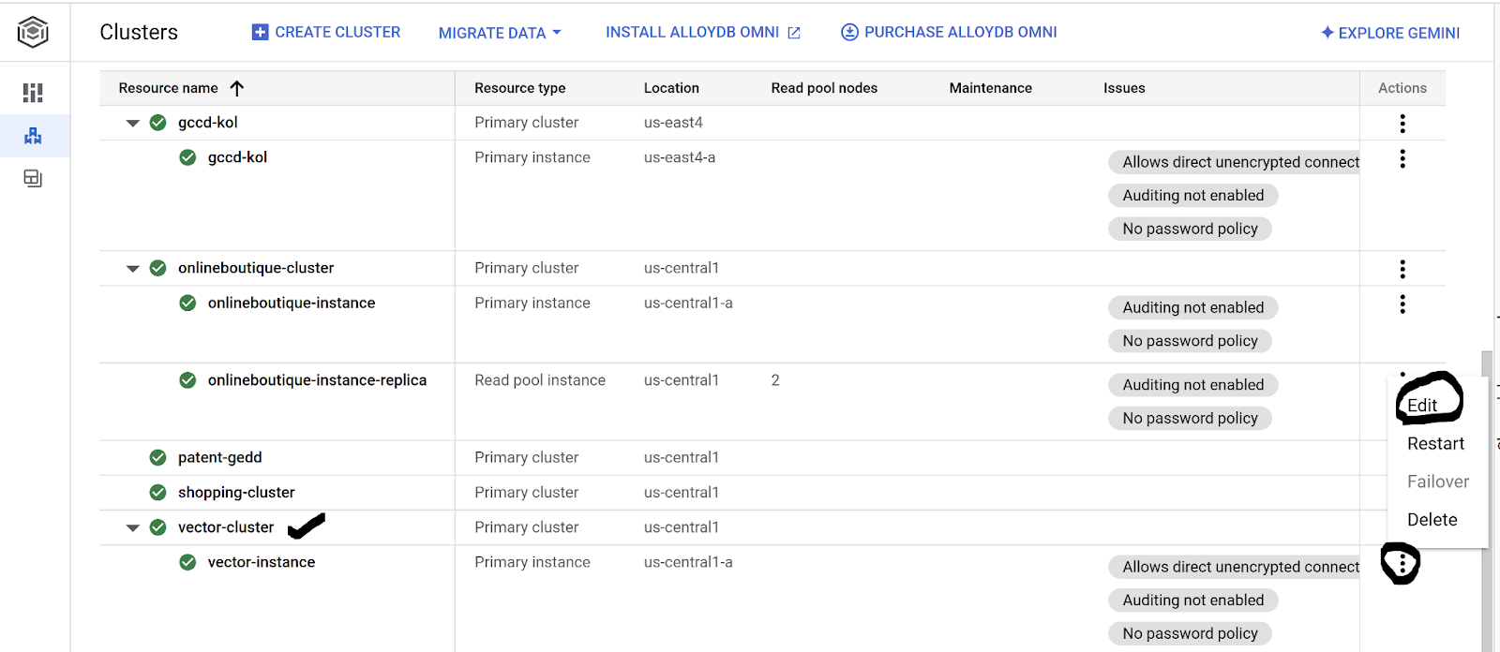Image resolution: width=1500 pixels, height=652 pixels.
Task: Select the Clusters sidebar icon
Action: [x=33, y=136]
